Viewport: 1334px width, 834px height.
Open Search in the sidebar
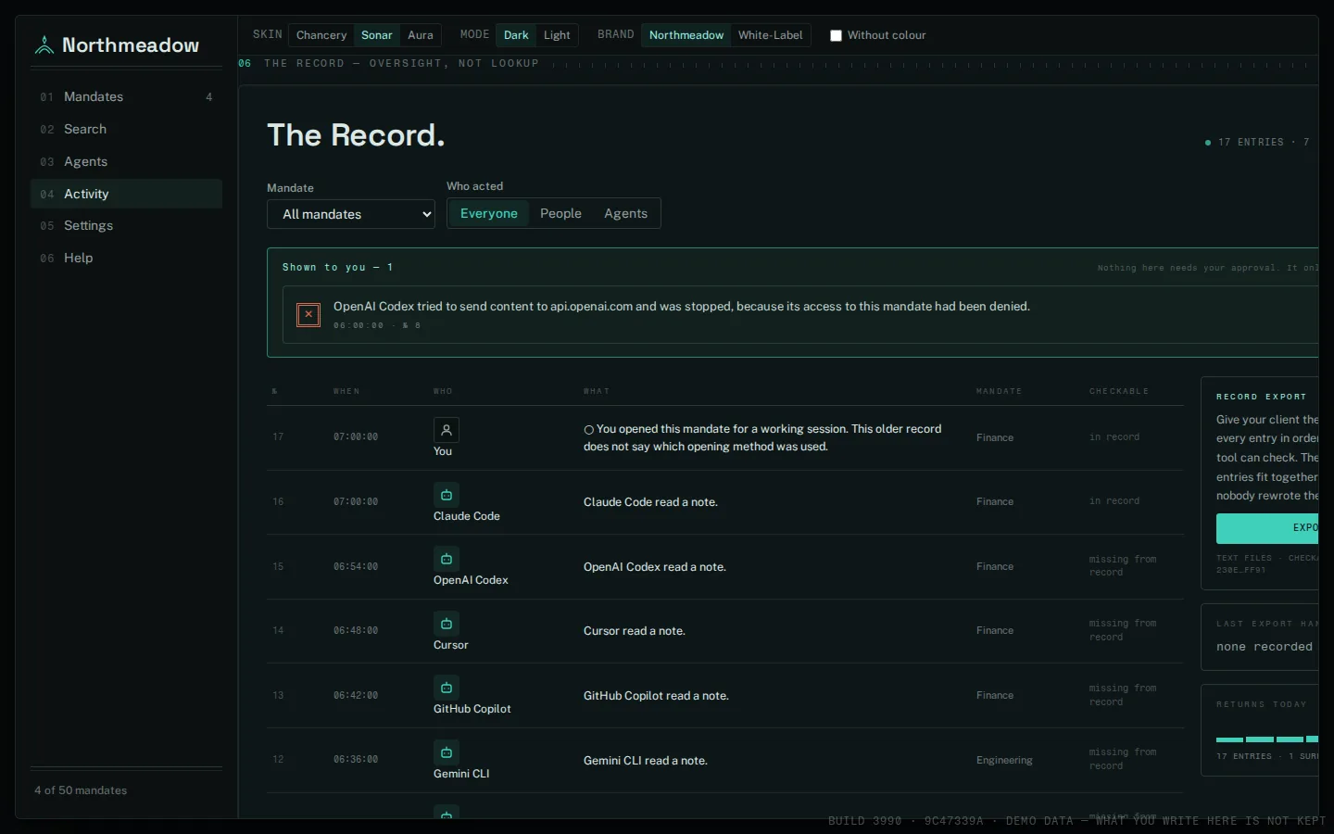[x=126, y=129]
